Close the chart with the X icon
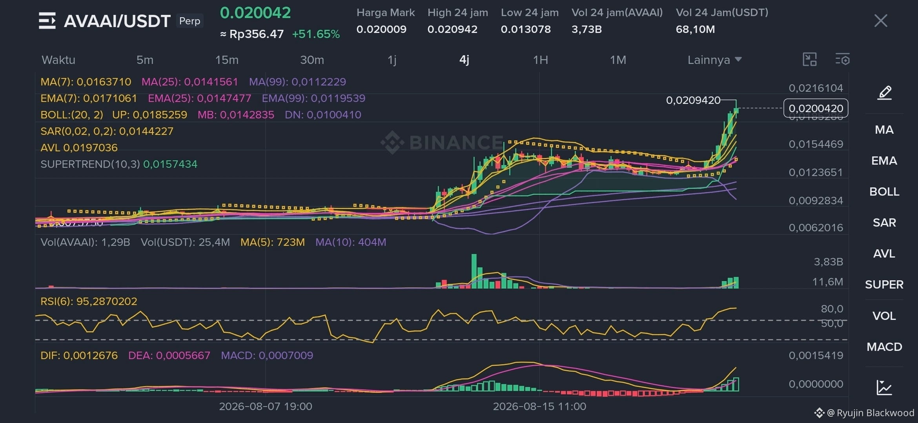 click(x=881, y=21)
